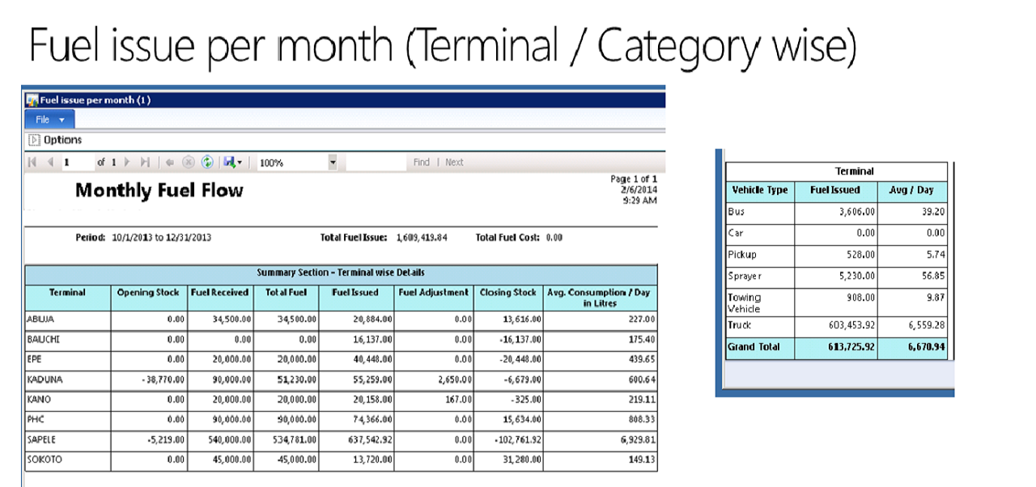Jump to last page of report
The image size is (1036, 487).
pyautogui.click(x=145, y=163)
